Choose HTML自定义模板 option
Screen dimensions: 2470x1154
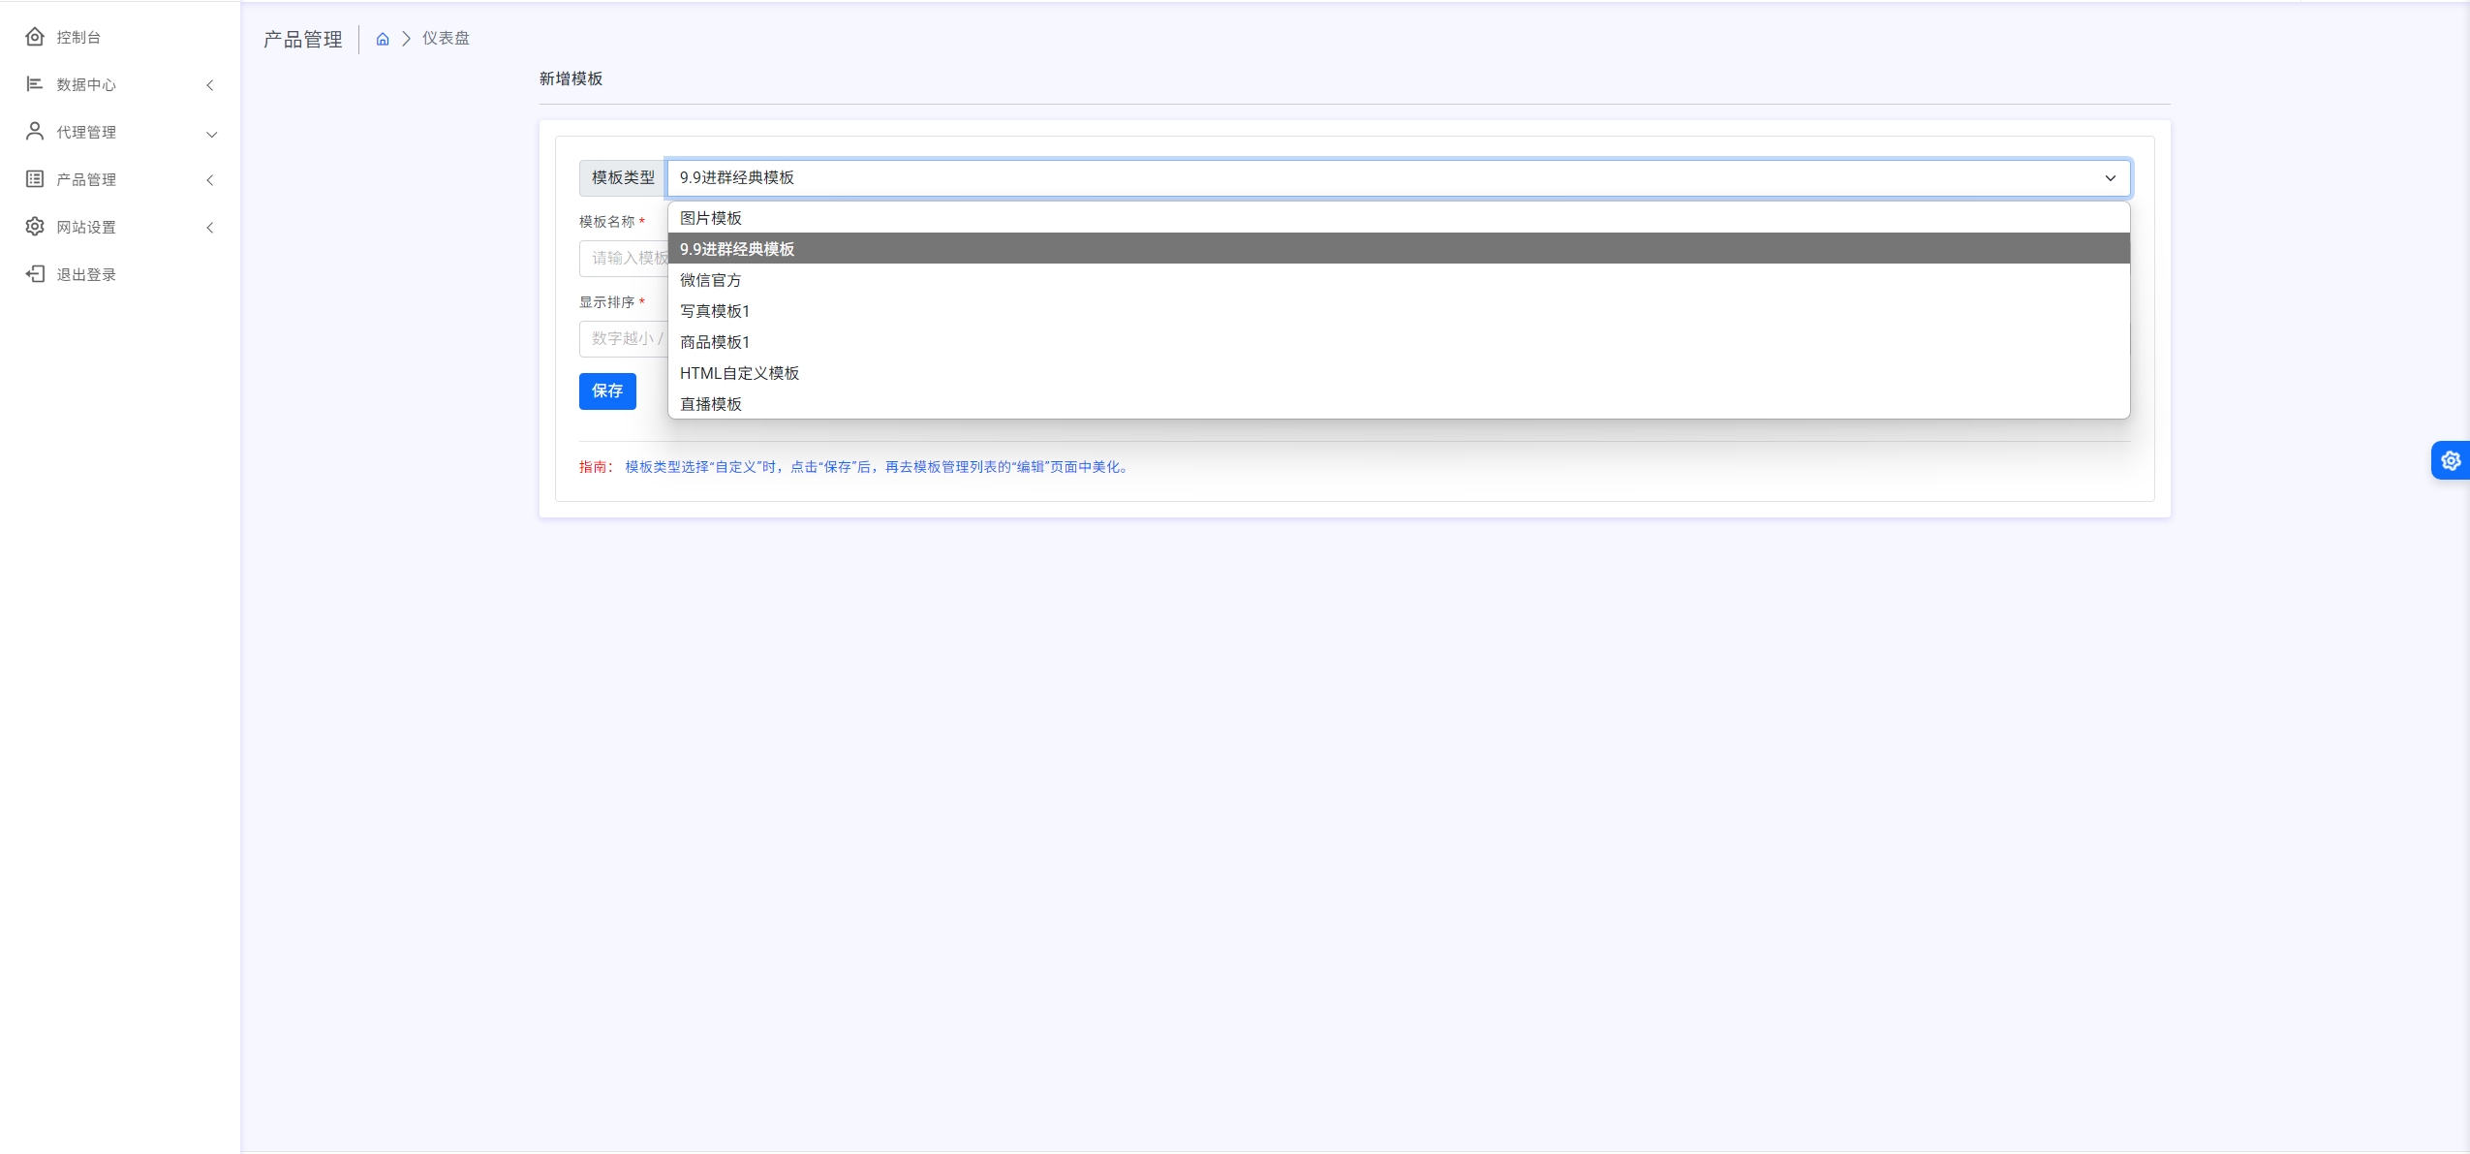pos(739,373)
